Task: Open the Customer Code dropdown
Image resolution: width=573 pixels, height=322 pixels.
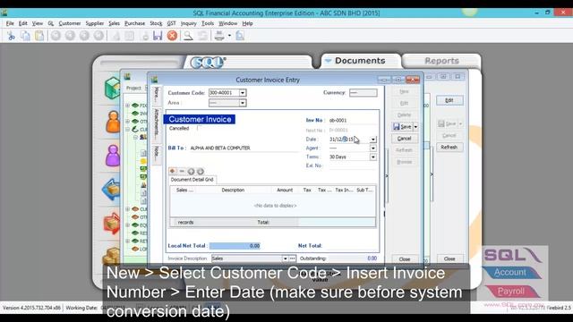Action: click(243, 93)
